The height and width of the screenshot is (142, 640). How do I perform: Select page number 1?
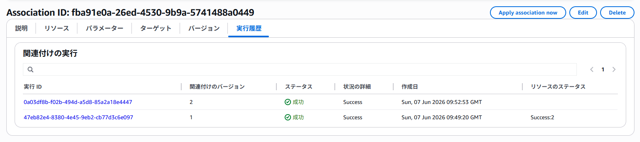(x=603, y=69)
